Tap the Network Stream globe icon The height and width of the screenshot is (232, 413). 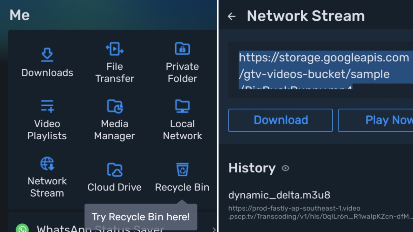[x=47, y=164]
